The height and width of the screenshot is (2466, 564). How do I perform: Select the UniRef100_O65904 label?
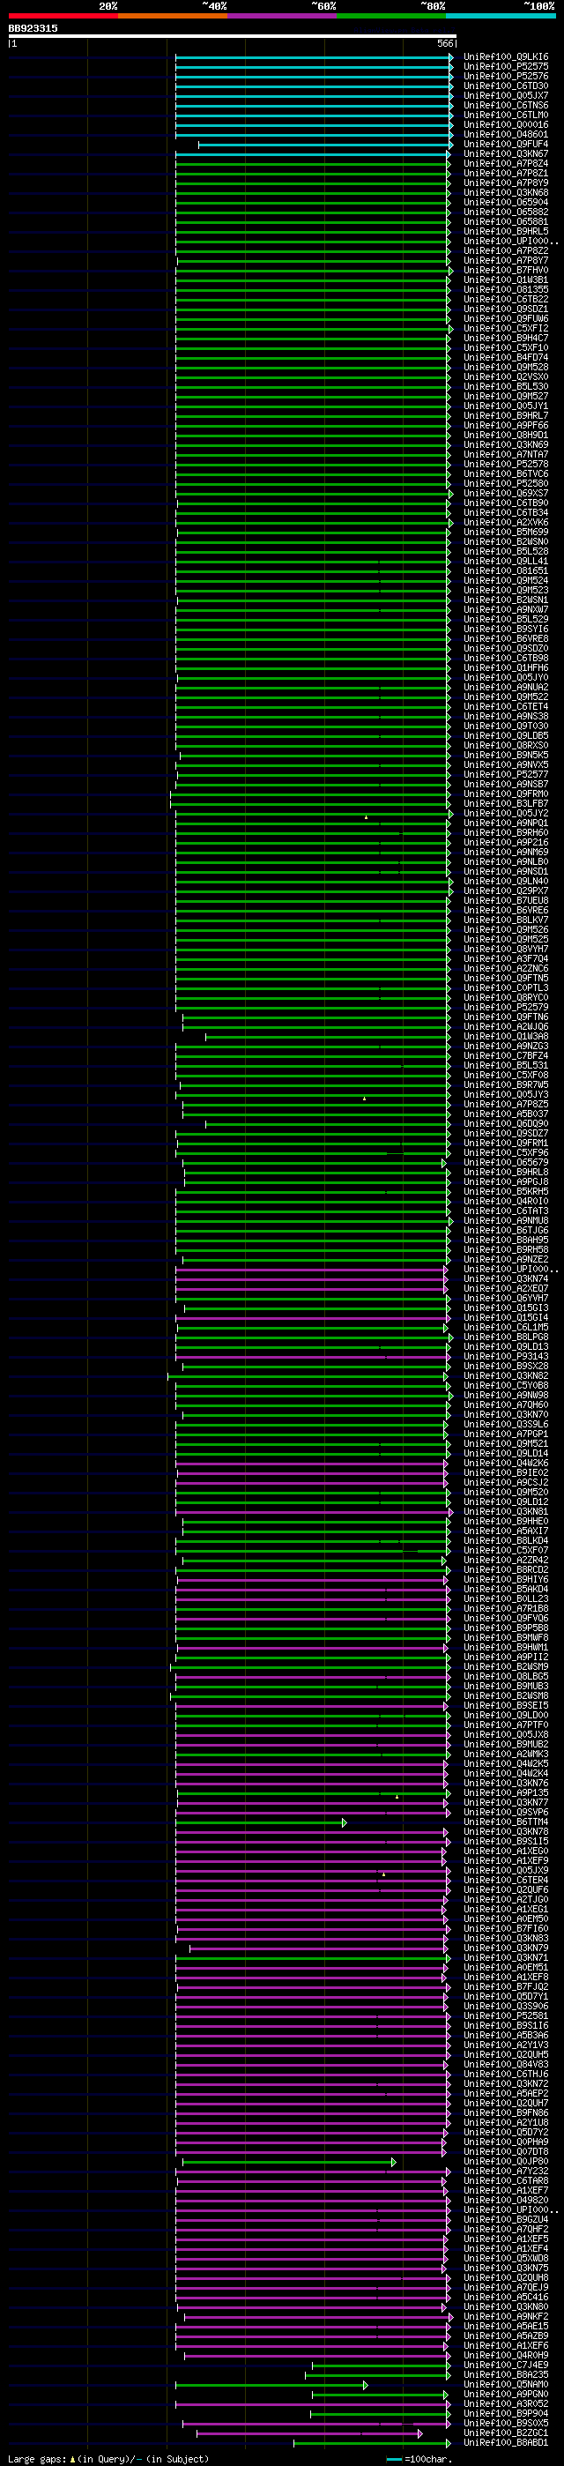click(x=507, y=202)
